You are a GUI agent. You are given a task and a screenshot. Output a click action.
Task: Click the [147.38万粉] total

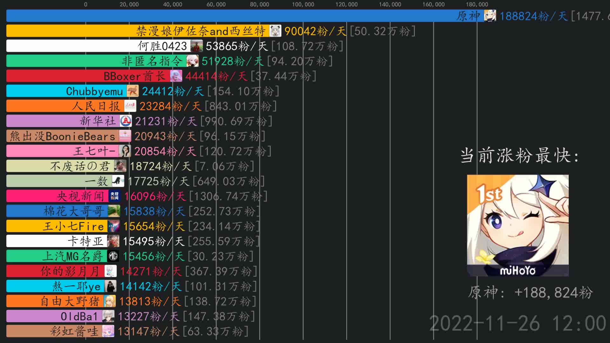tap(219, 316)
